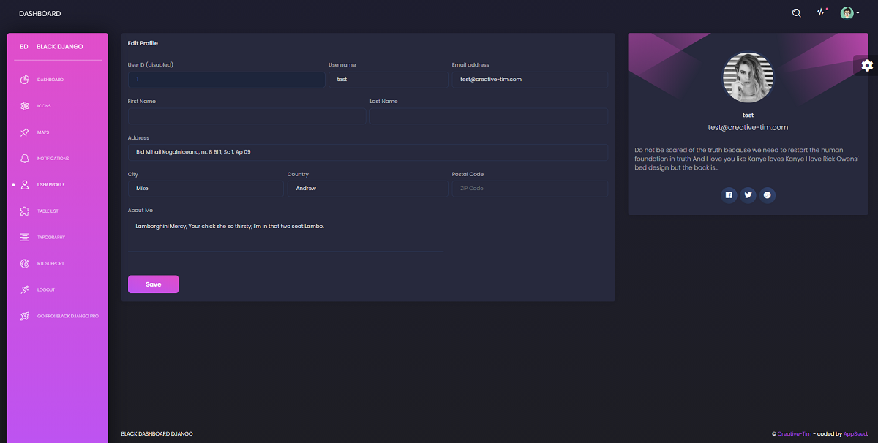The image size is (878, 443).
Task: Go to Table List in the sidebar
Action: (48, 211)
